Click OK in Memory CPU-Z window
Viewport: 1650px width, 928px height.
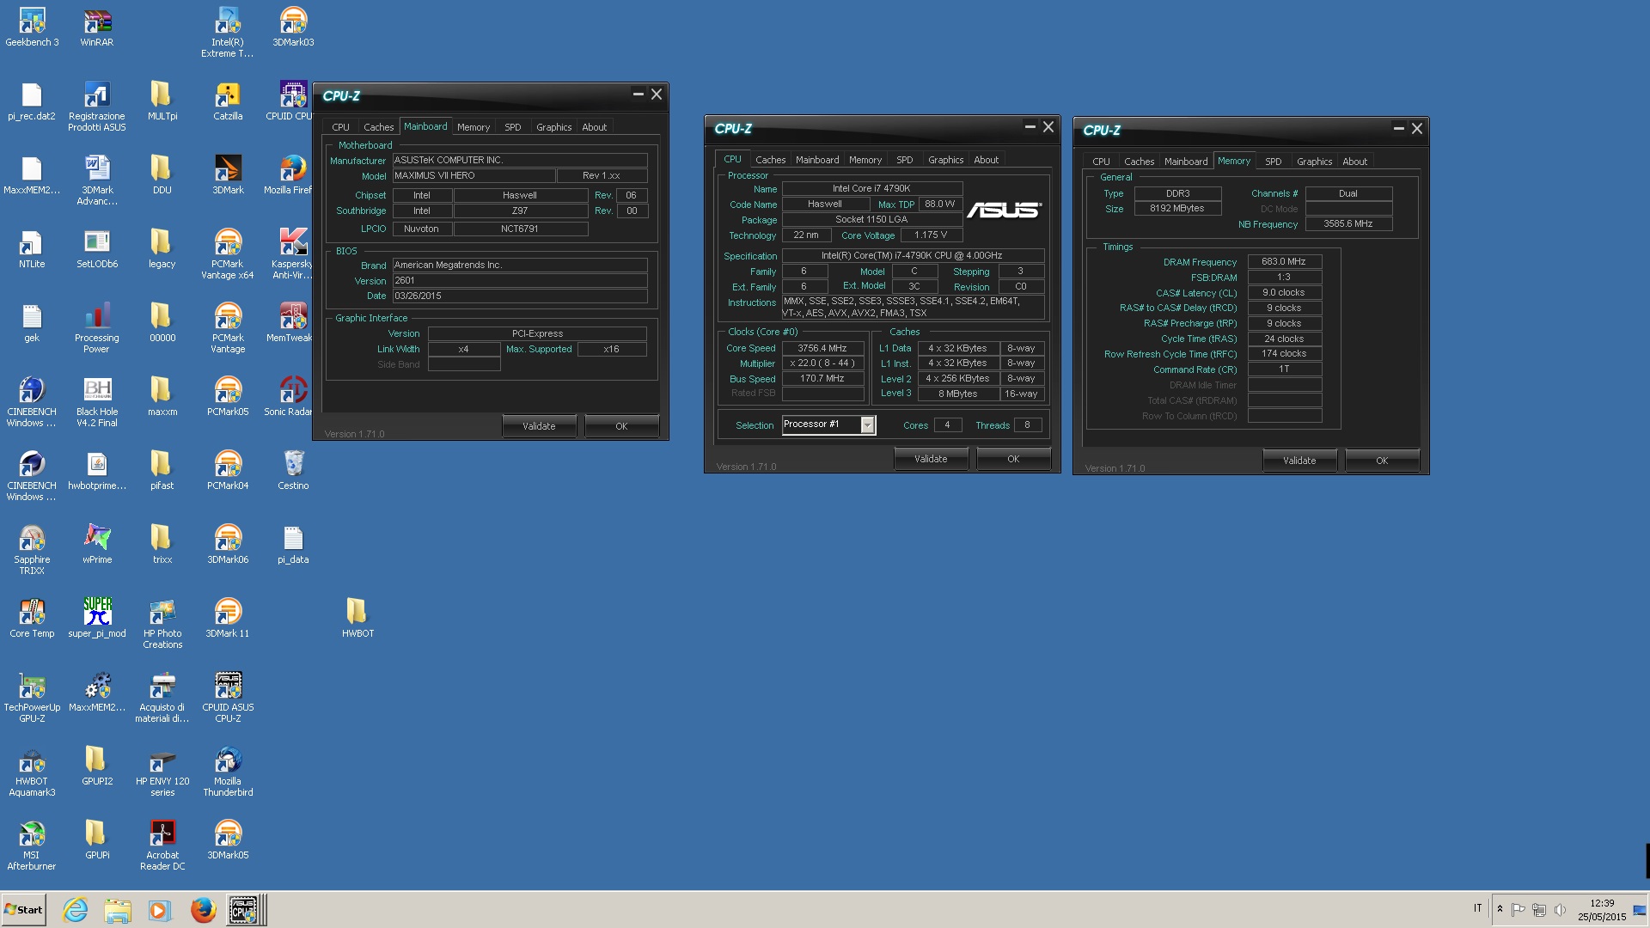click(1382, 461)
